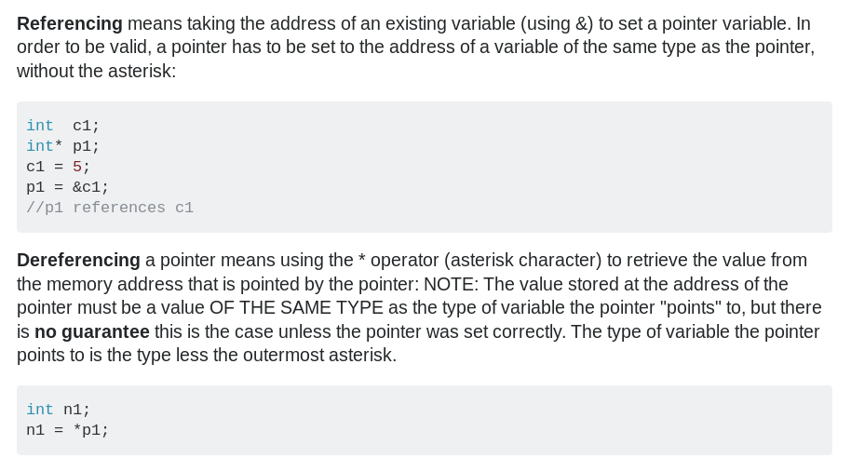Click the code line p1 = &c1;

pos(67,188)
